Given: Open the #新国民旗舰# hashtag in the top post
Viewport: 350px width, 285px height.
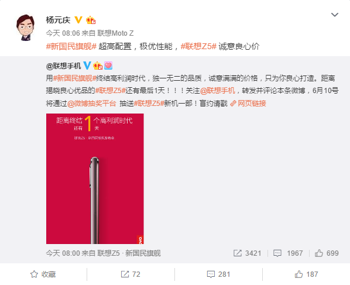Looking at the screenshot, I should click(71, 46).
